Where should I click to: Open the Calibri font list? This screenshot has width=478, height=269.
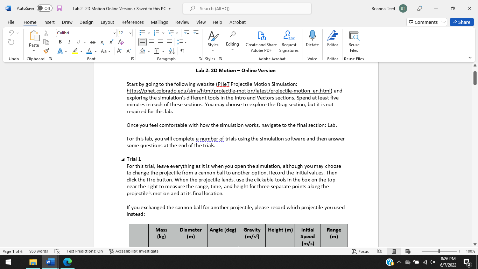(114, 33)
